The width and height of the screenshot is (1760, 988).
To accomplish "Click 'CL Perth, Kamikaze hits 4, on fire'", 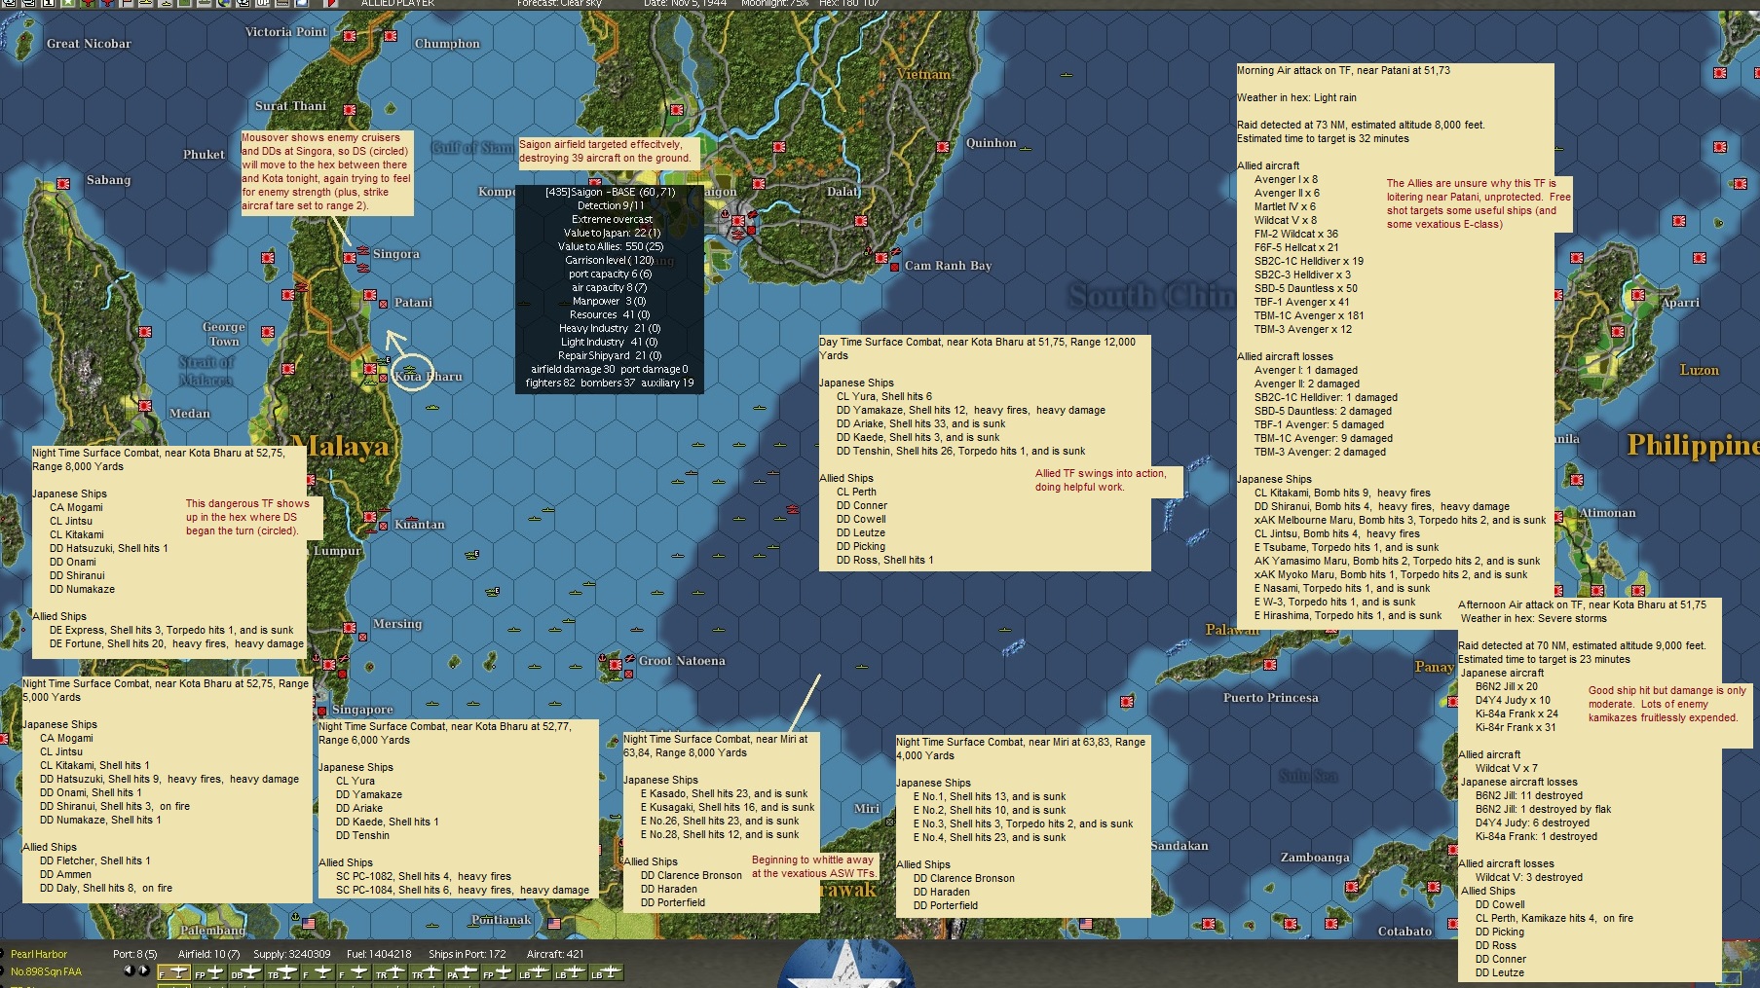I will point(1554,918).
